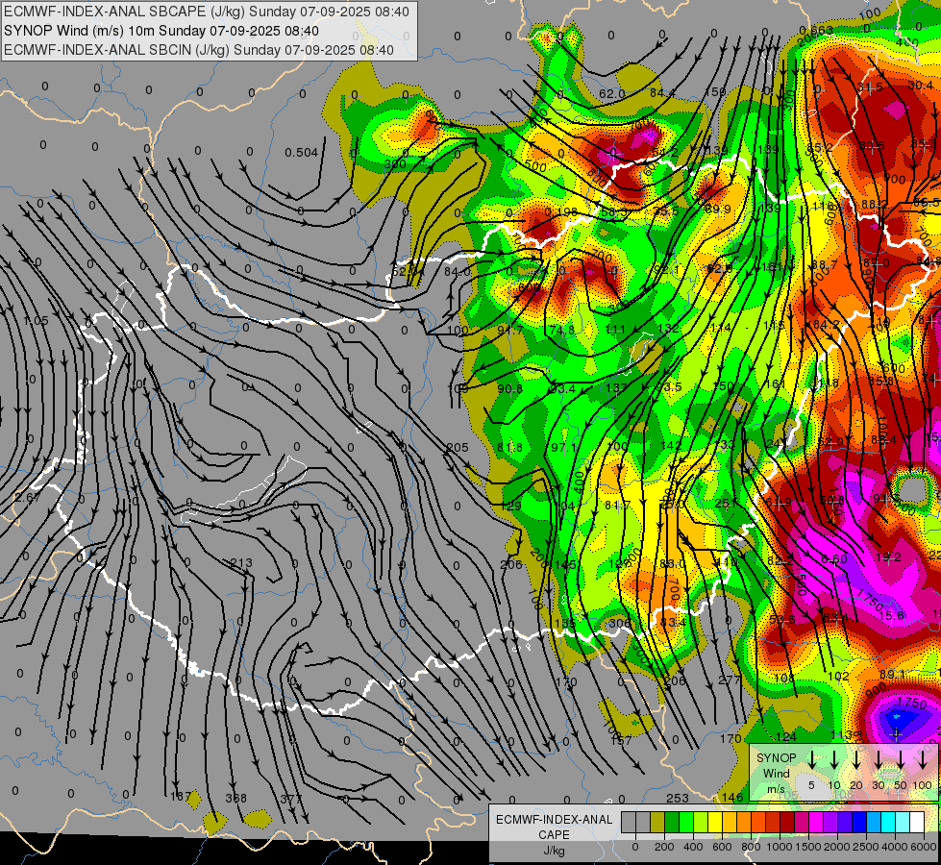Click the 200 tick label on CAPE scale
The height and width of the screenshot is (865, 941).
click(x=664, y=847)
